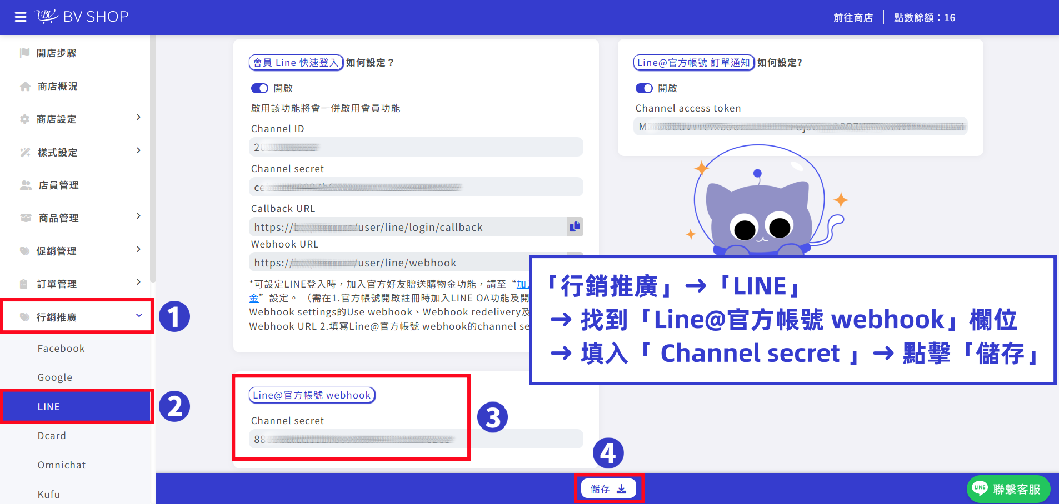
Task: Click the 儲存 save button
Action: (x=608, y=488)
